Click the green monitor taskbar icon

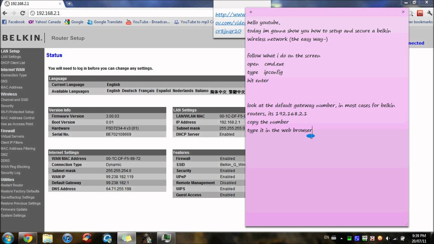[166, 238]
